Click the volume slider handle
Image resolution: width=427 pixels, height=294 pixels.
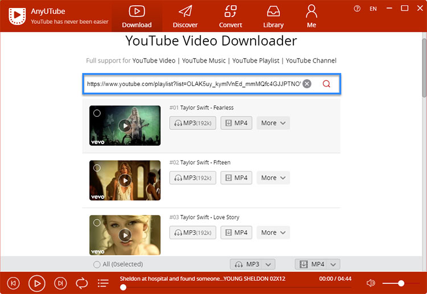point(401,283)
